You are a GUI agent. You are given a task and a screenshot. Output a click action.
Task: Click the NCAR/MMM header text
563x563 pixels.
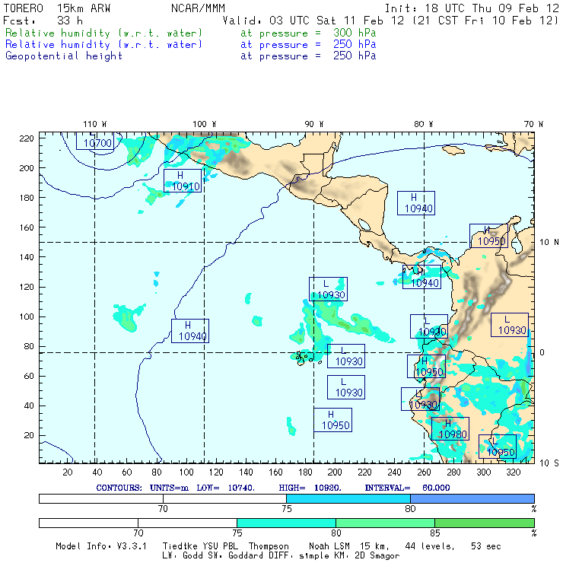tap(198, 8)
